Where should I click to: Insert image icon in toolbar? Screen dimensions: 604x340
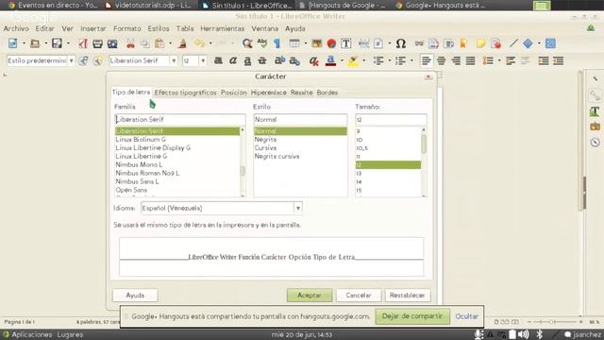tap(317, 43)
